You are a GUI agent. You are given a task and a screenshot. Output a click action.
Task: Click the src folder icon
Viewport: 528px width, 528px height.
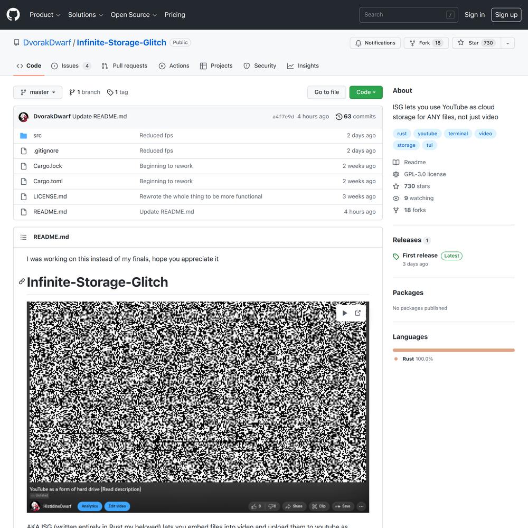pos(24,135)
